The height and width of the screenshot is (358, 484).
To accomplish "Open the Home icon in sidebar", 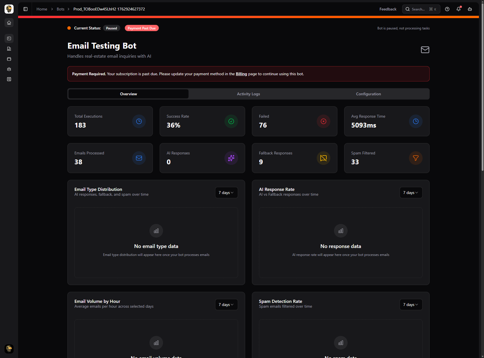I will point(9,23).
